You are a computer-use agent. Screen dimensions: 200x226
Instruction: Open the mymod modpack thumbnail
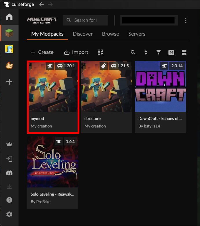click(x=53, y=87)
